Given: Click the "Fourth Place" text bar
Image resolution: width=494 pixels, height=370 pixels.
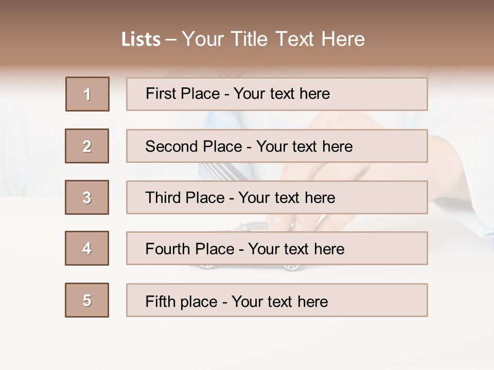Looking at the screenshot, I should pos(277,248).
